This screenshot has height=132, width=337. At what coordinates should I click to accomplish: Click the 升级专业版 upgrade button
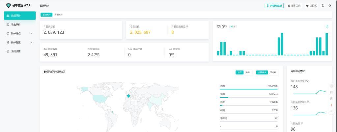click(x=274, y=6)
